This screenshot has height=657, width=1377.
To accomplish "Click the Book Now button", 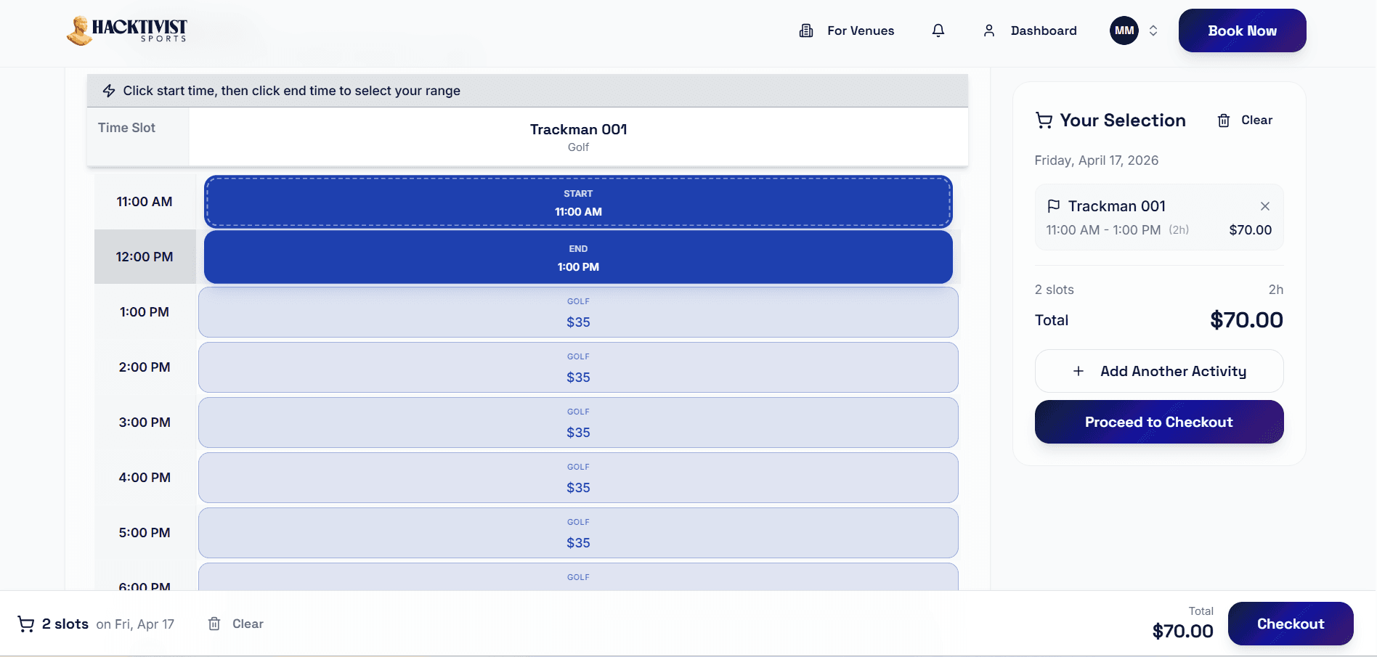I will (x=1242, y=30).
